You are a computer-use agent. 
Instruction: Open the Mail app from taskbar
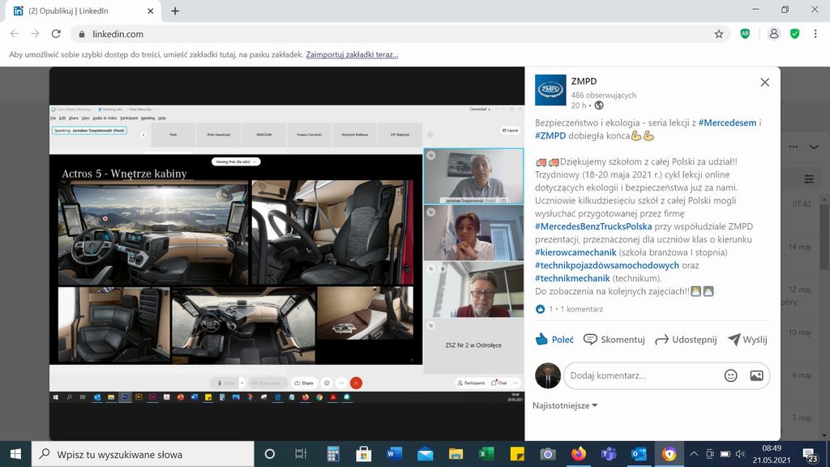coord(425,454)
